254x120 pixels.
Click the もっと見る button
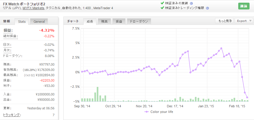tap(224, 21)
